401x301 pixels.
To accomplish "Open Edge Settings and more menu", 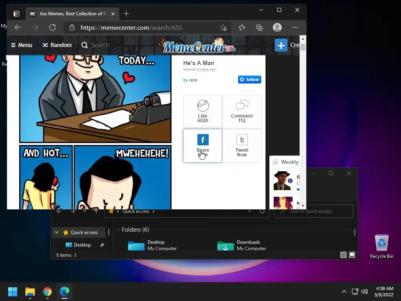I will (x=295, y=27).
